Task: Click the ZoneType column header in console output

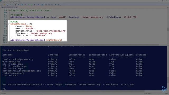Action: coord(53,55)
